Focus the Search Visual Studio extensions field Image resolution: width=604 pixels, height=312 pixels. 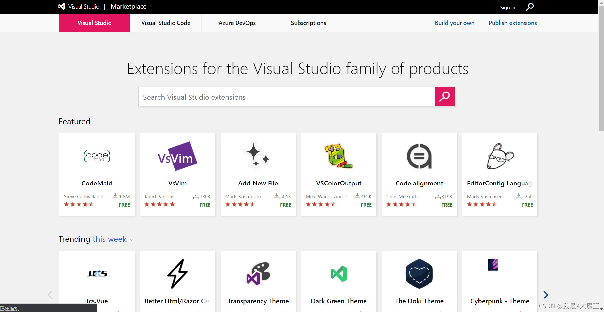click(286, 97)
